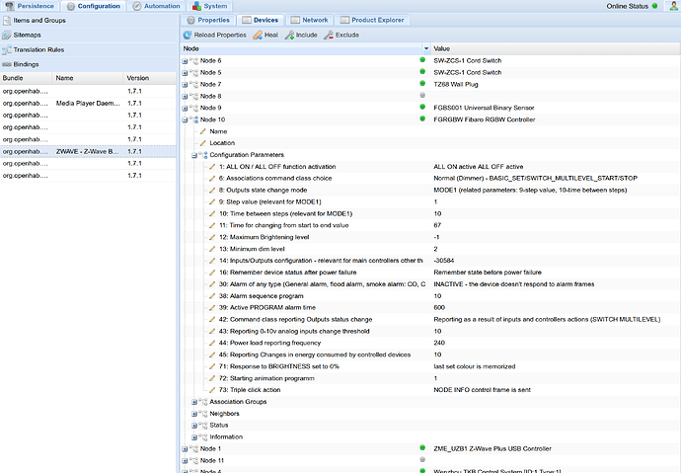
Task: Click the Node 10 device icon
Action: [x=193, y=119]
